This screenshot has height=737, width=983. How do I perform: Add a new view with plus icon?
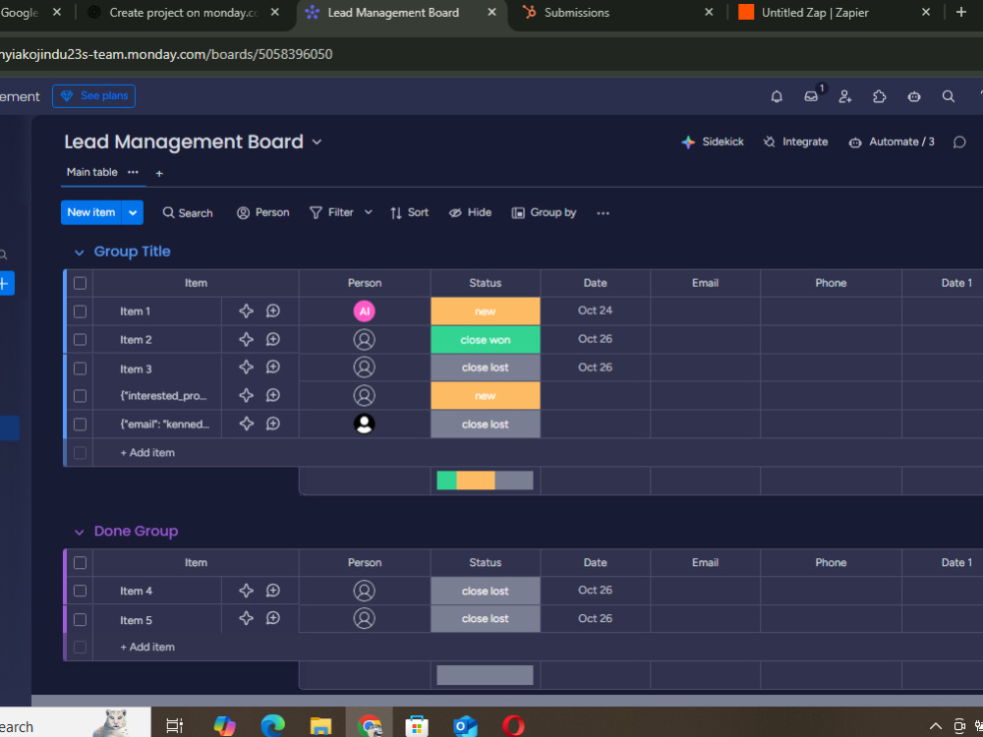click(159, 174)
